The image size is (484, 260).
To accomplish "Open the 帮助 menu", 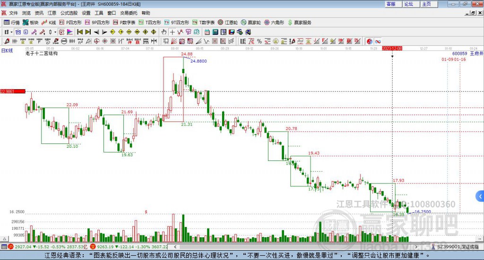I will pyautogui.click(x=146, y=13).
